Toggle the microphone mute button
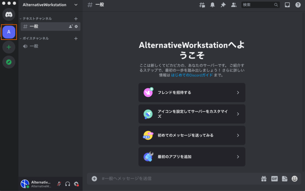Viewport: 305px width, 191px height. [x=59, y=184]
